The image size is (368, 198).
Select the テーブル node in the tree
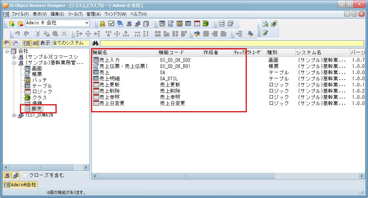42,86
